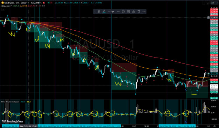Click the red flag icon beside ICMARKETS
Image resolution: width=219 pixels, height=128 pixels.
coord(44,3)
